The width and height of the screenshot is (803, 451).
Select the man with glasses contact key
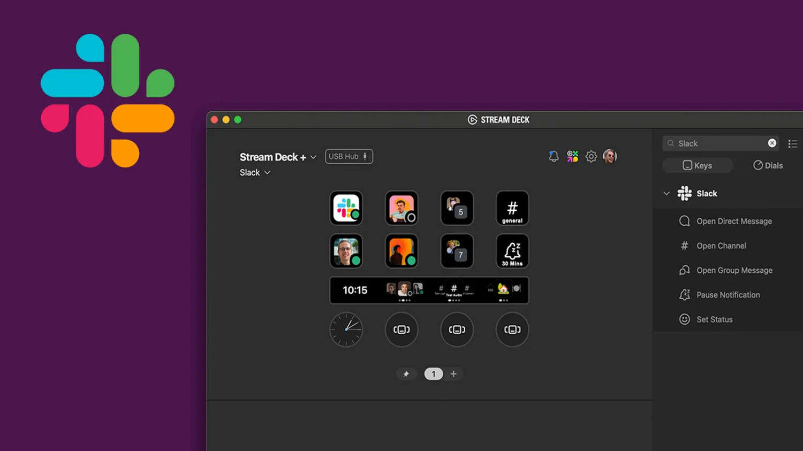[346, 251]
